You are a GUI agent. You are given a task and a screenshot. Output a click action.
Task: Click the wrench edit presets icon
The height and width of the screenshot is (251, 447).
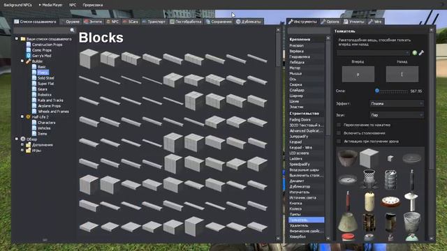421,53
